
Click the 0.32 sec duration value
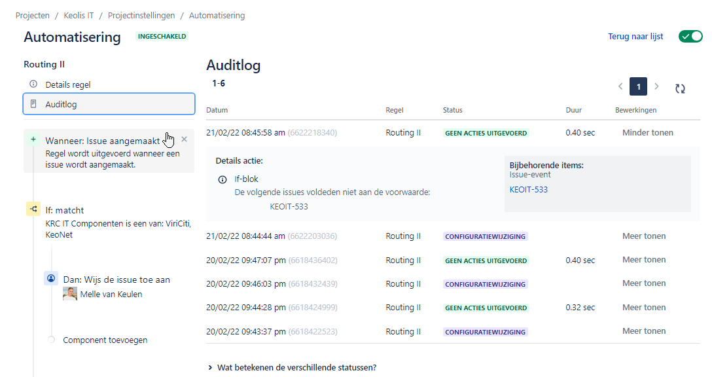pos(580,308)
